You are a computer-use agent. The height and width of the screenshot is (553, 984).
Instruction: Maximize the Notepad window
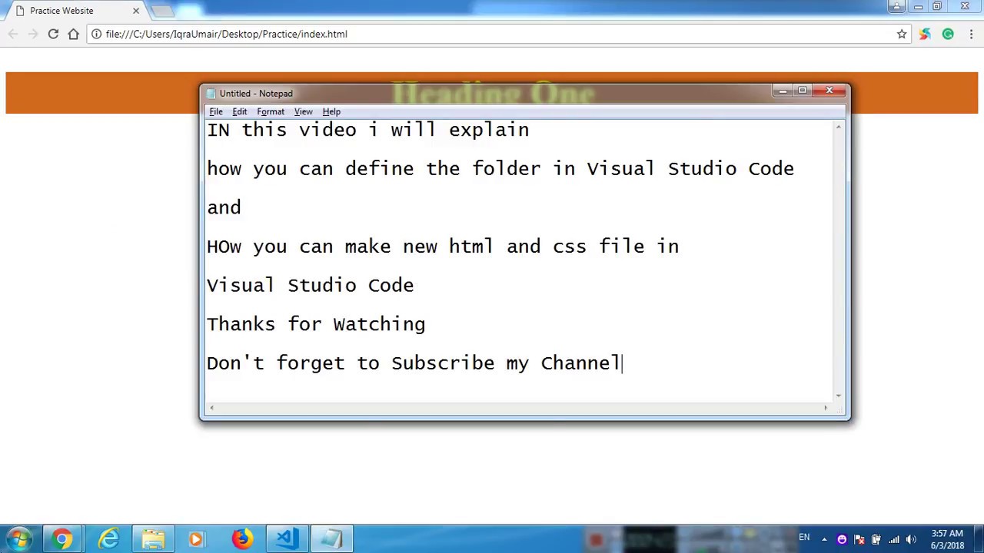802,91
